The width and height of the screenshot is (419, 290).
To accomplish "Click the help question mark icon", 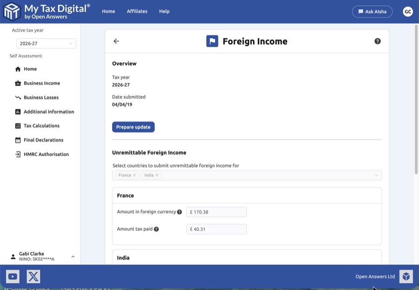I will click(377, 41).
